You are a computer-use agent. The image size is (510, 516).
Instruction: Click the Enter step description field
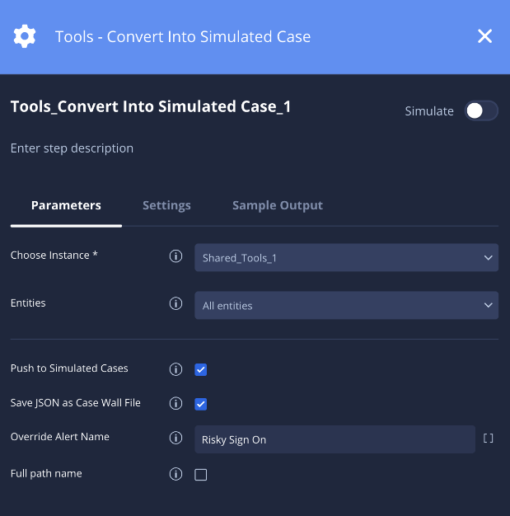click(x=73, y=148)
